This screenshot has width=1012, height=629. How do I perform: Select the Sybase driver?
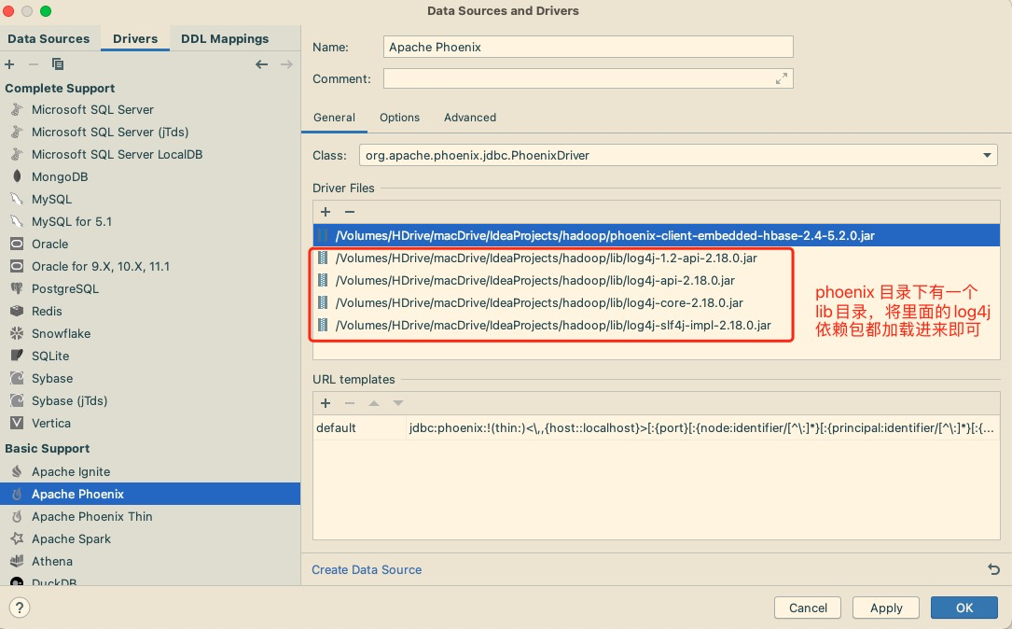150,379
